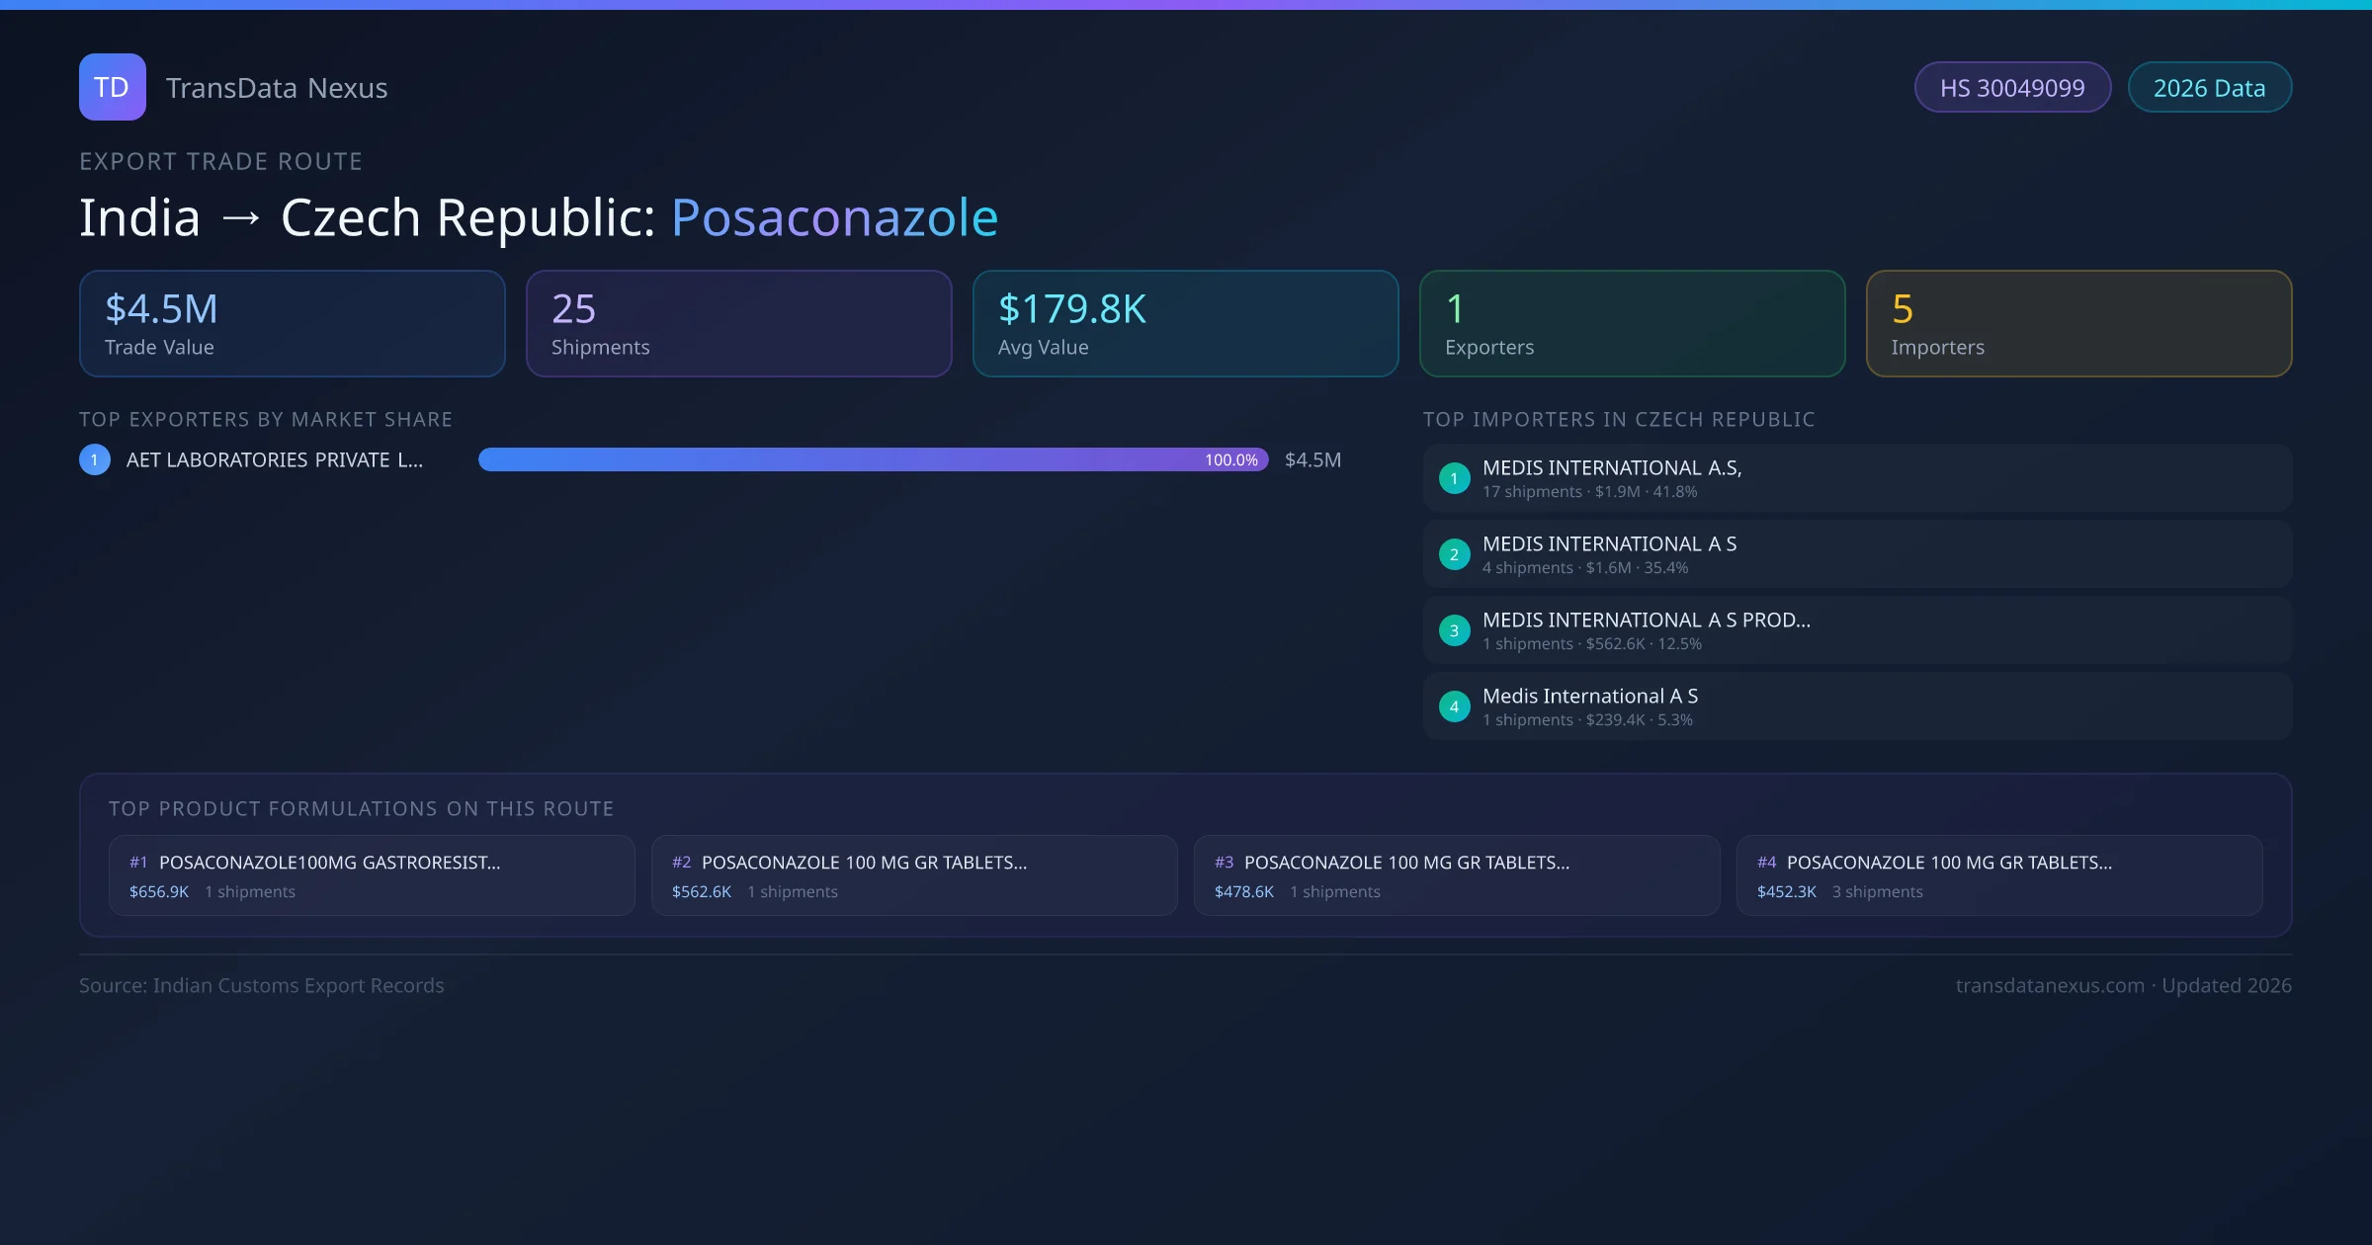This screenshot has height=1245, width=2372.
Task: Click the rank 4 importer badge
Action: click(x=1454, y=706)
